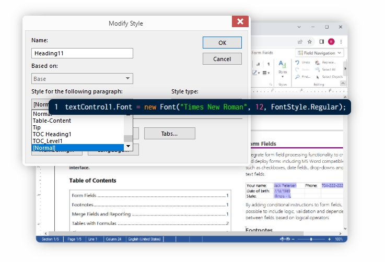
Task: Click 'Tables with Formulas' TOC entry
Action: (94, 223)
